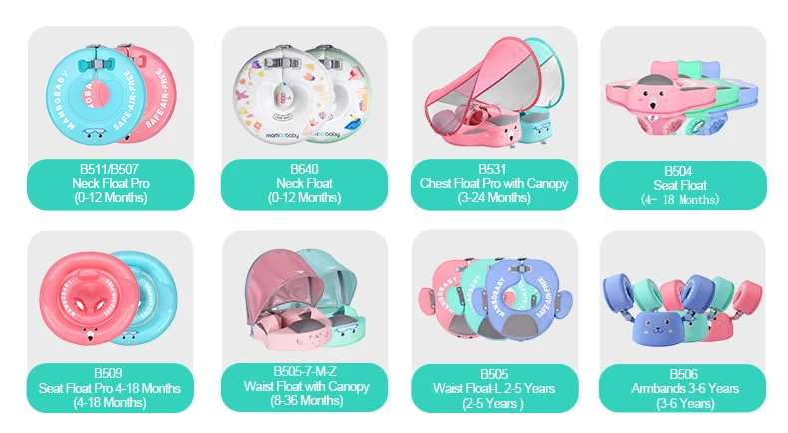Open the blue armbands vest product image

click(x=653, y=310)
